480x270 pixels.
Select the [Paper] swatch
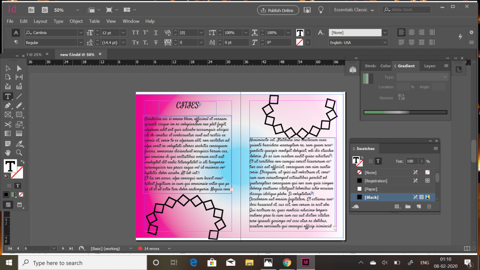[x=371, y=189]
